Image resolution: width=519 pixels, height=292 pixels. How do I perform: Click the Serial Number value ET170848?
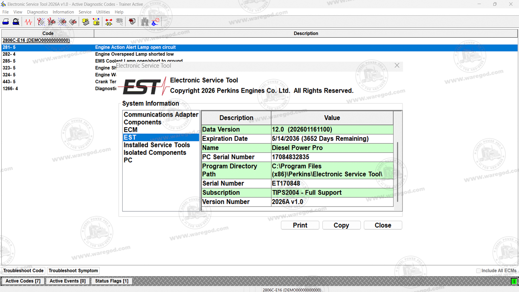[332, 184]
